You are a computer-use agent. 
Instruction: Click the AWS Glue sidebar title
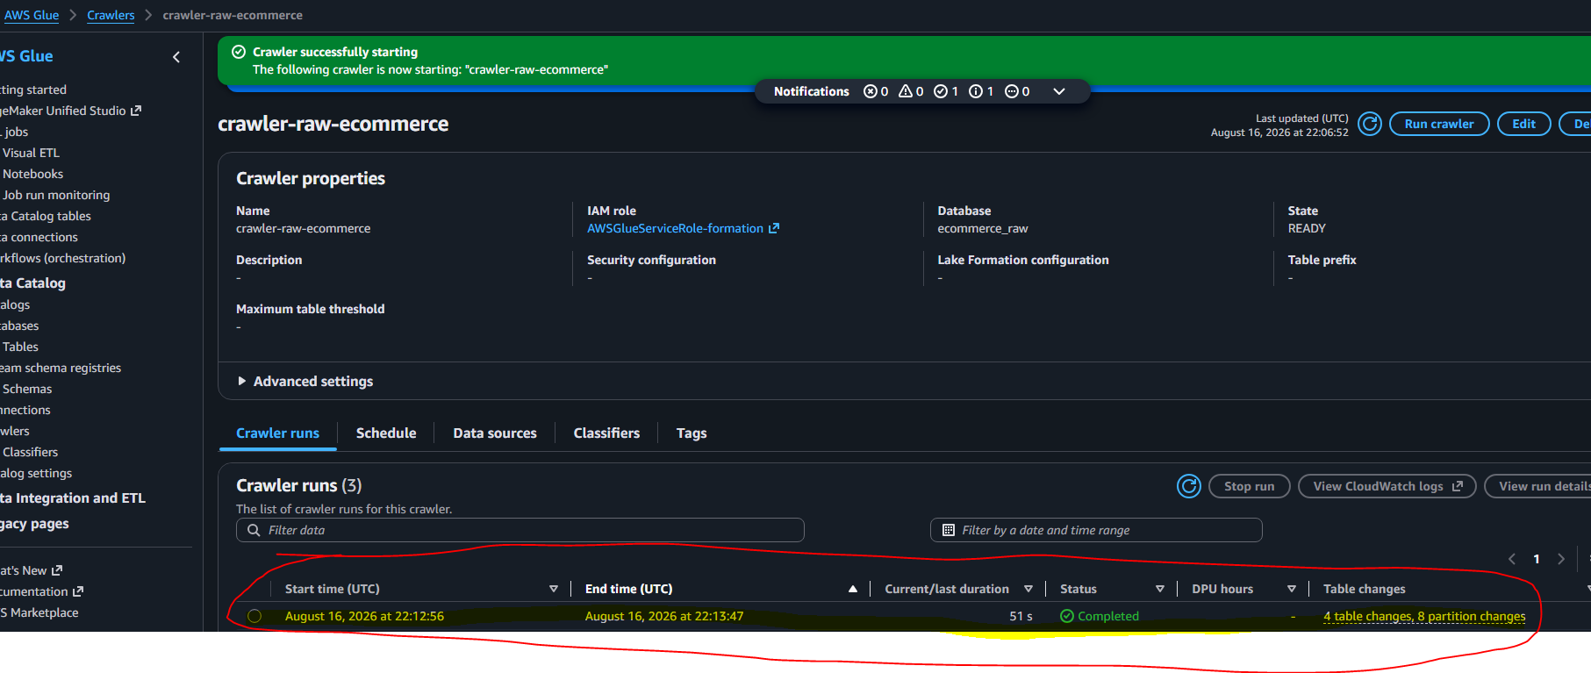click(26, 56)
